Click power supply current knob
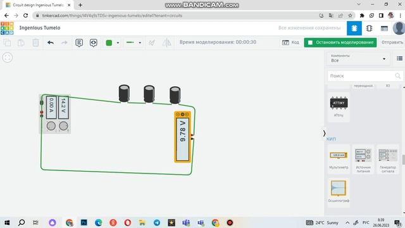Image resolution: width=405 pixels, height=228 pixels. click(51, 126)
